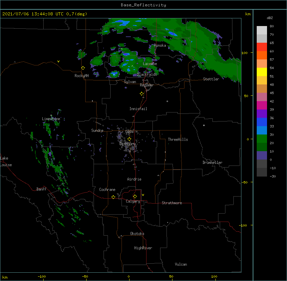The width and height of the screenshot is (287, 281).
Task: Select the yellow diamond marker above Calgary label
Action: pyautogui.click(x=135, y=197)
